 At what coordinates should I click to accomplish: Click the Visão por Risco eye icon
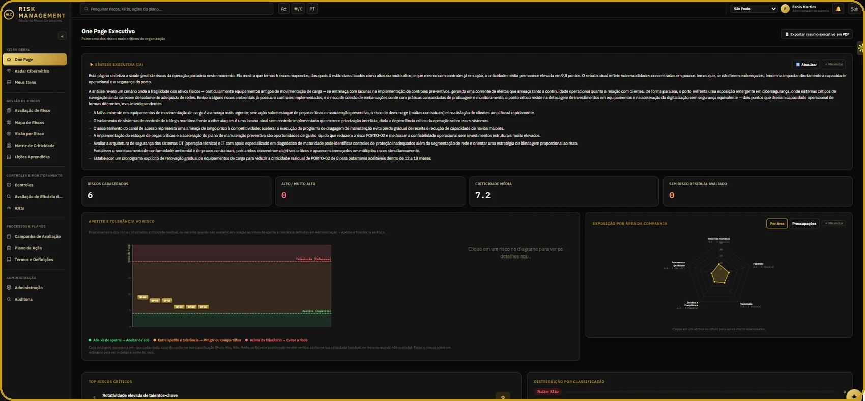[x=9, y=134]
